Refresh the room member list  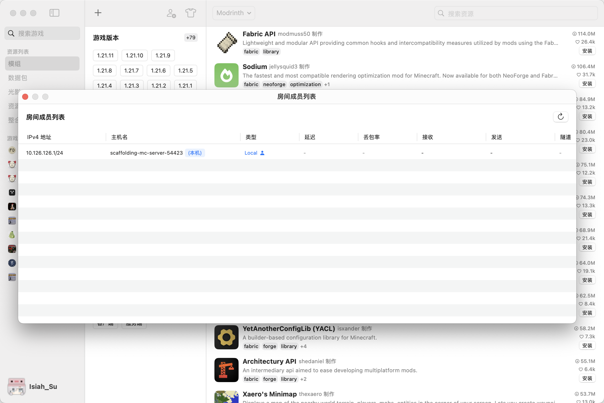(x=560, y=117)
